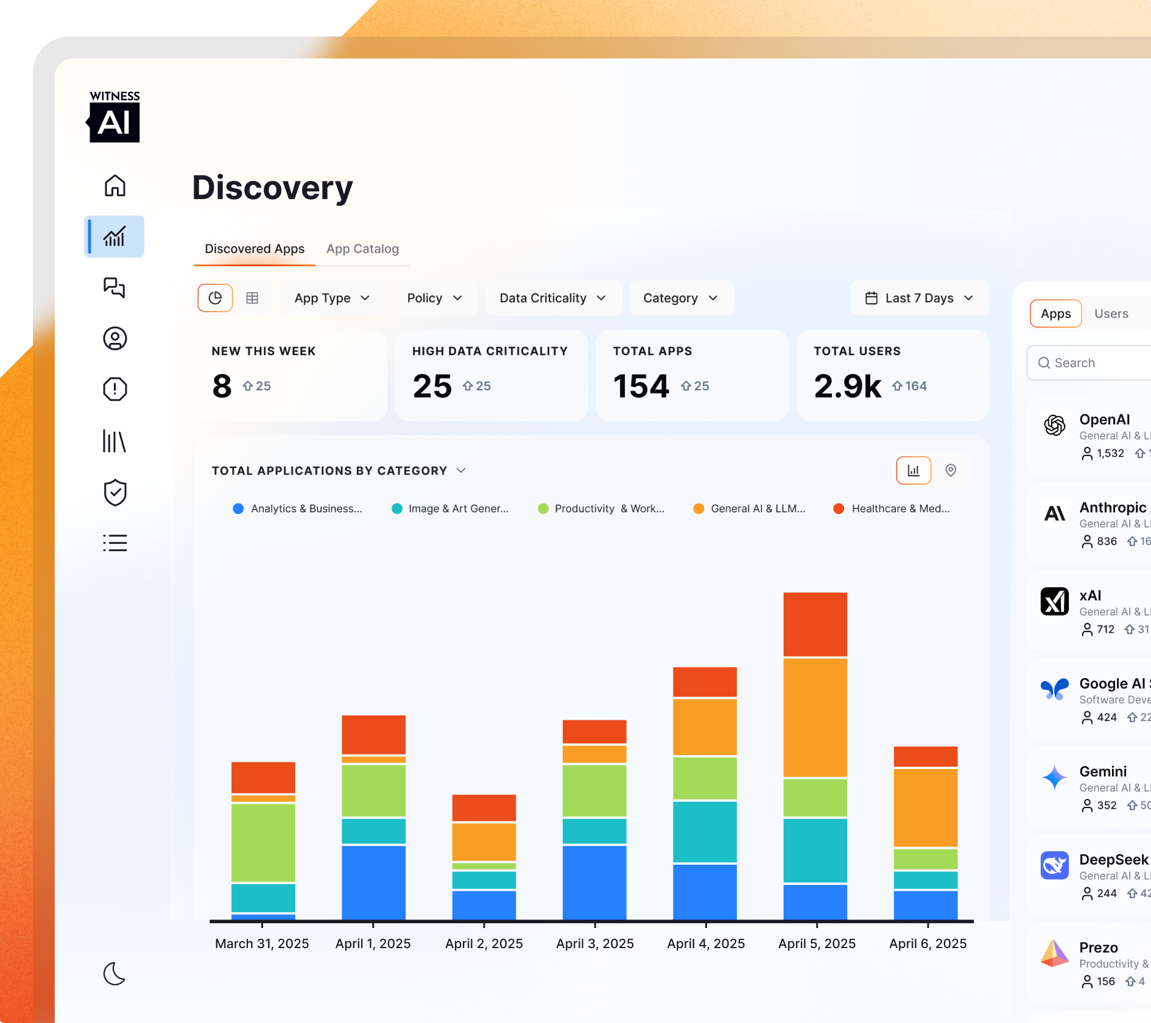Select the Discovered Apps tab
The height and width of the screenshot is (1023, 1151).
pyautogui.click(x=255, y=248)
